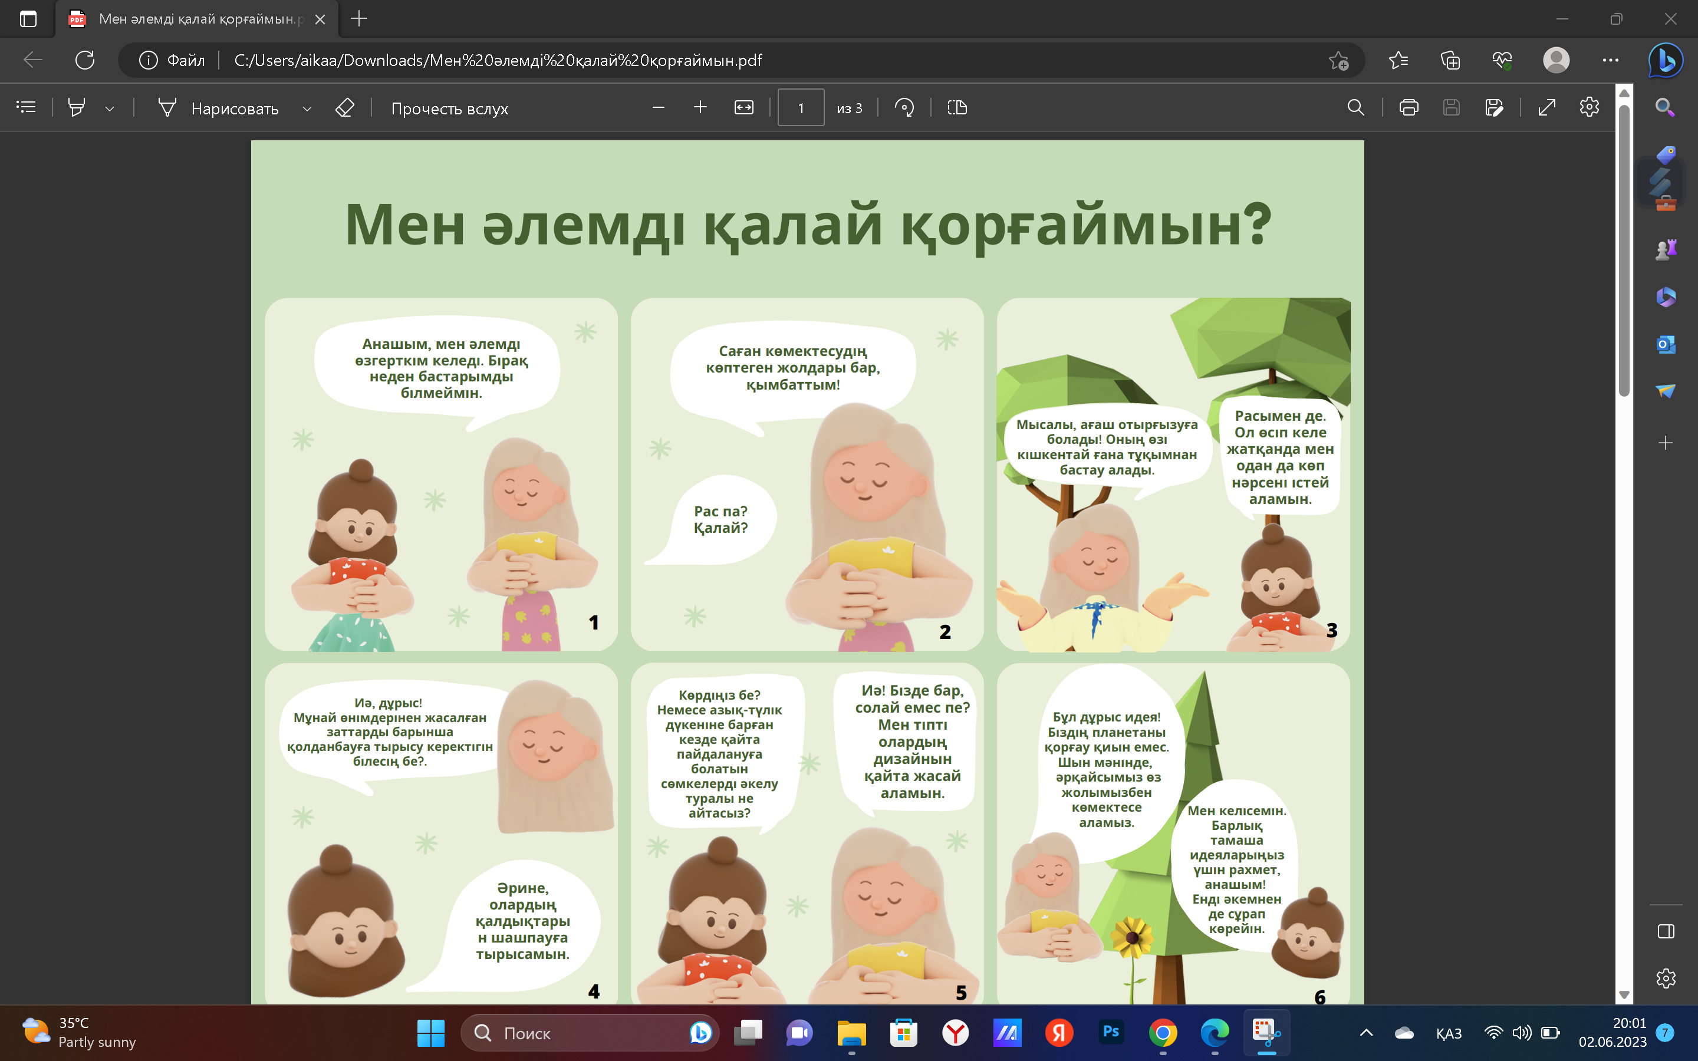
Task: Open PDF viewer settings gear
Action: tap(1590, 107)
